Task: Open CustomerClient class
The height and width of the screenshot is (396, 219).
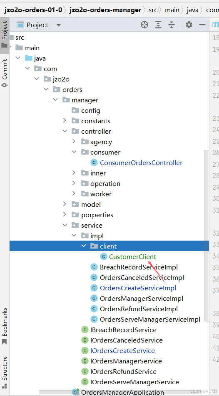Action: click(132, 256)
